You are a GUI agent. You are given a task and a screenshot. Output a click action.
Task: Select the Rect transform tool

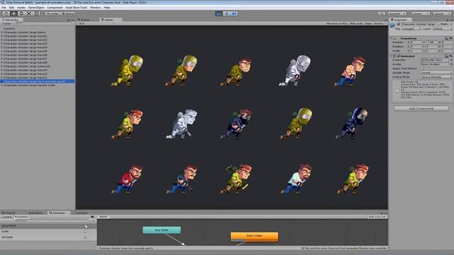[37, 13]
